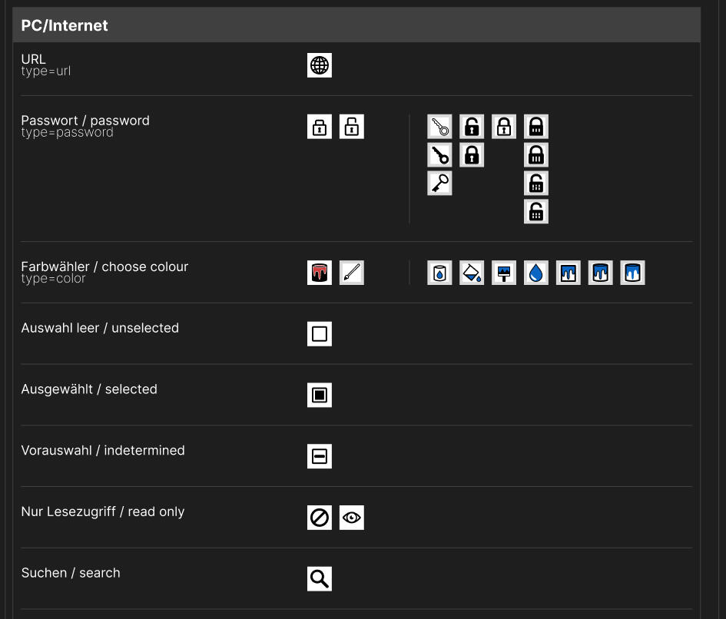Select the blue droplet colour swatch icon
Viewport: 726px width, 619px height.
click(x=536, y=272)
